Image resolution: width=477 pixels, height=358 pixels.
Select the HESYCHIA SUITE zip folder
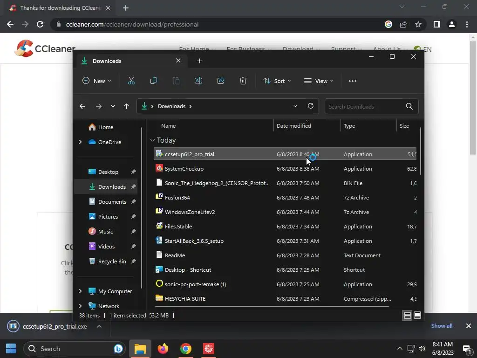tap(285, 299)
